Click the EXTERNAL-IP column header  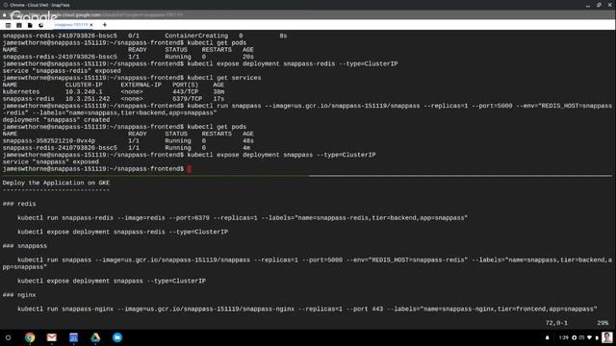coord(141,86)
